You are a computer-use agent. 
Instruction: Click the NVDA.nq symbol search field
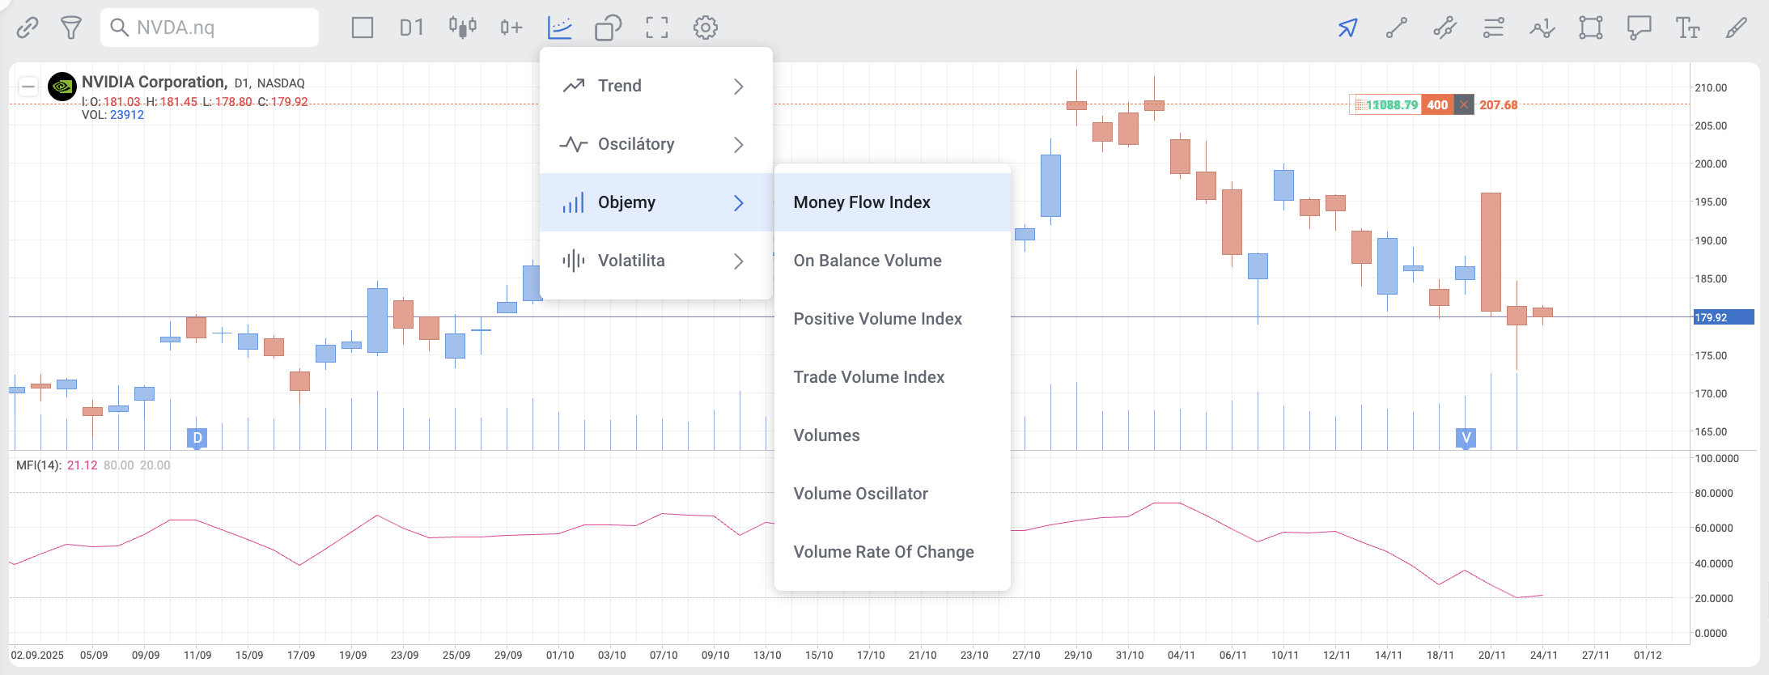click(x=210, y=28)
